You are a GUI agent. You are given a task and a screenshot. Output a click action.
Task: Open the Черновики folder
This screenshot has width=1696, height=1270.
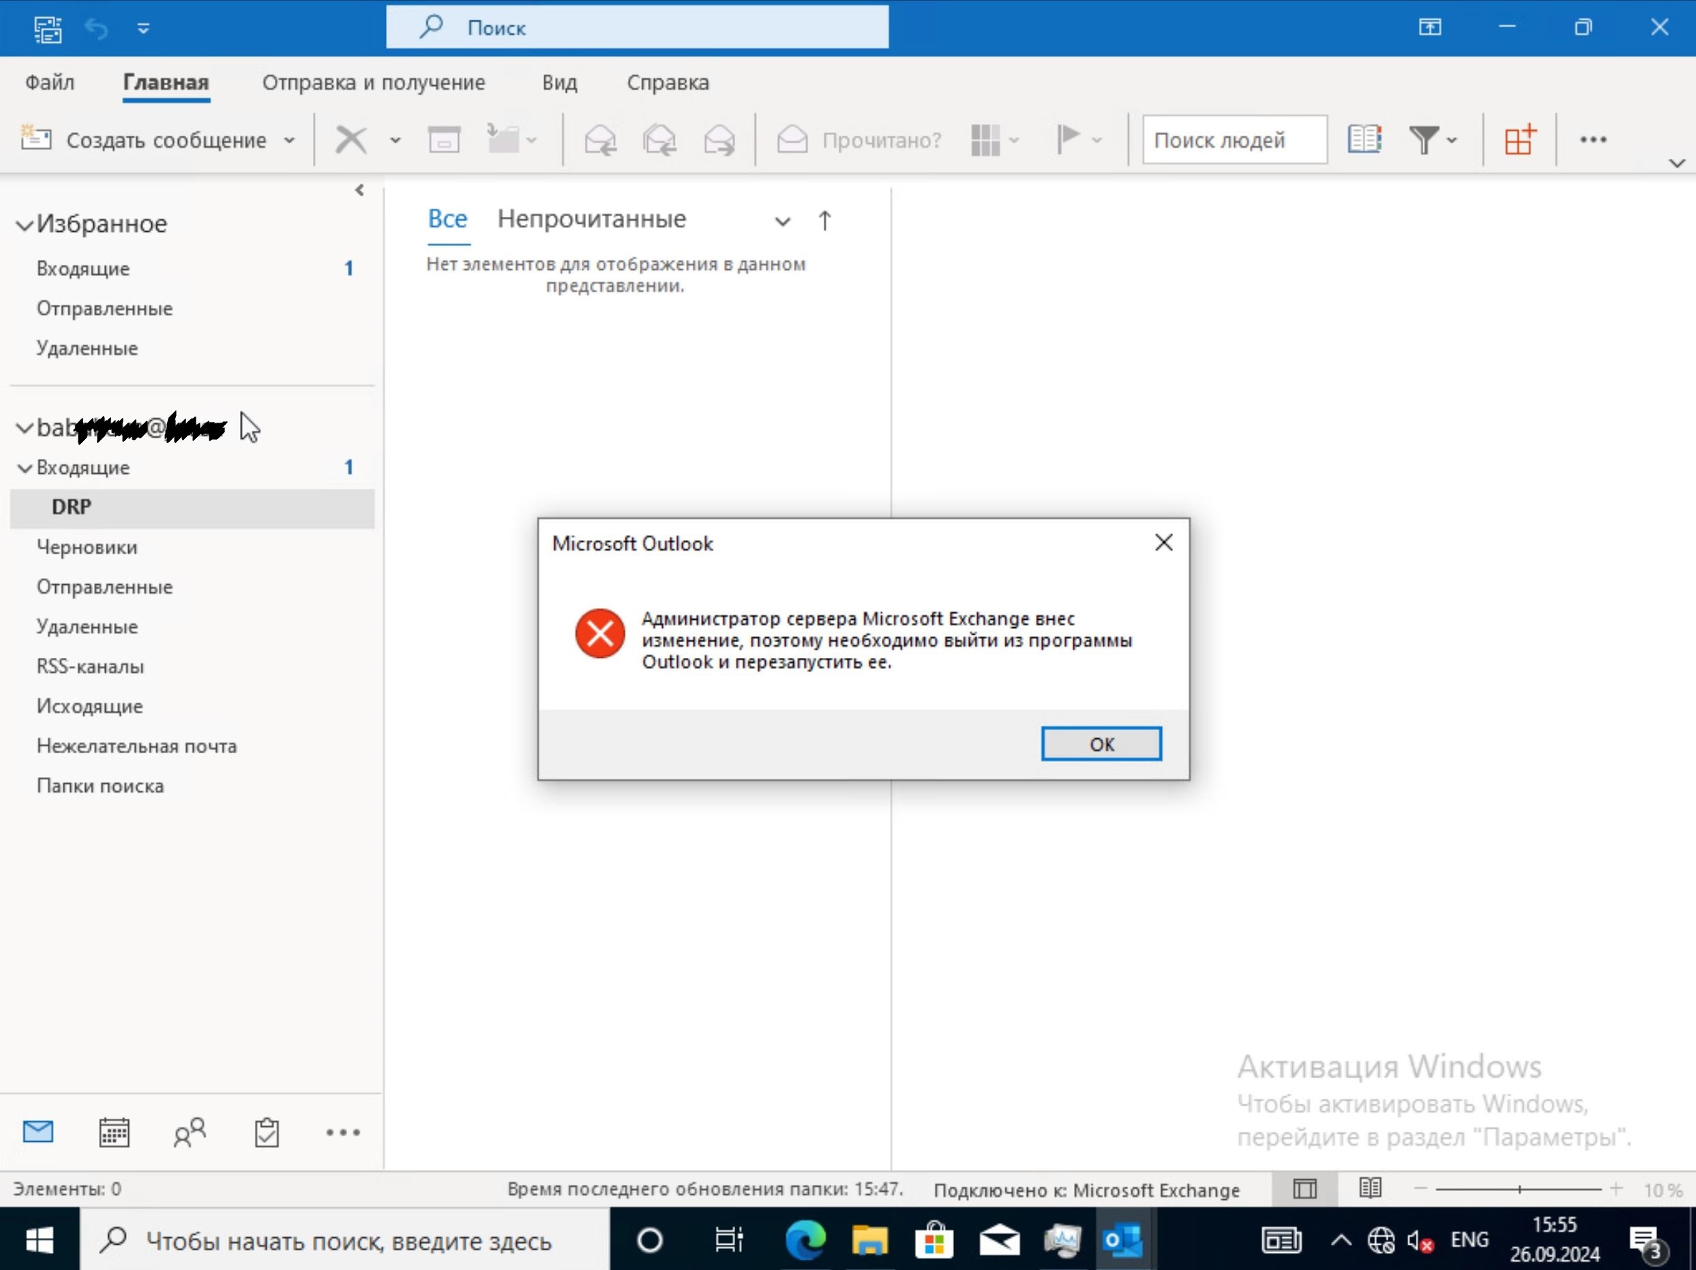click(x=87, y=547)
